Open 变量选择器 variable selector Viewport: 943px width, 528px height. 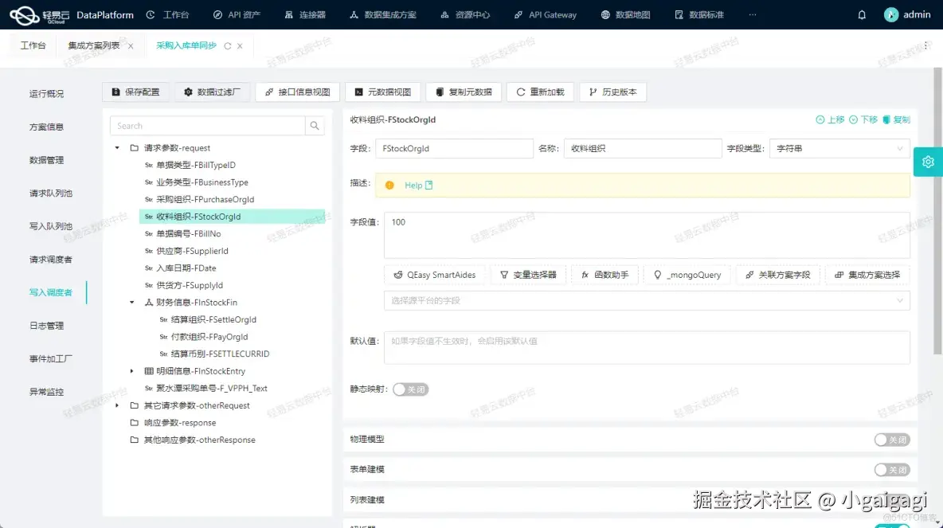coord(528,275)
